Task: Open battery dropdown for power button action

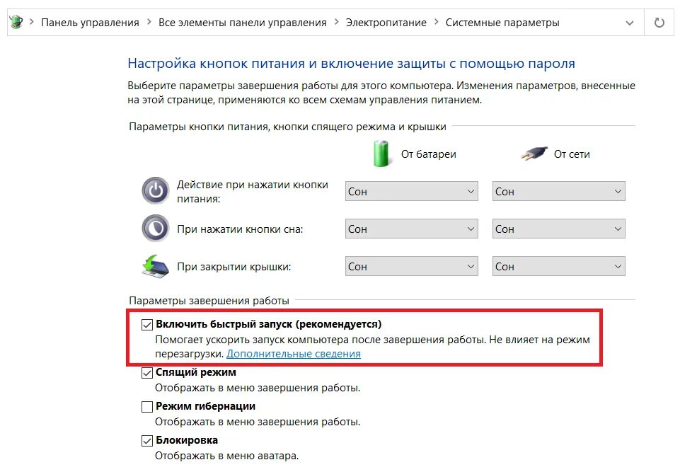Action: (412, 191)
